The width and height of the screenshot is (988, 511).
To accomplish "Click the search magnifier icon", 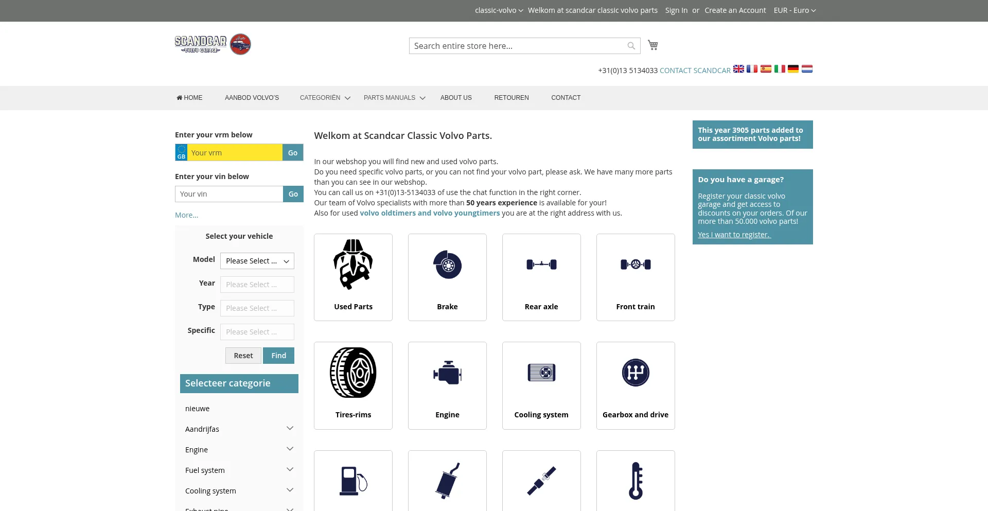I will point(631,46).
